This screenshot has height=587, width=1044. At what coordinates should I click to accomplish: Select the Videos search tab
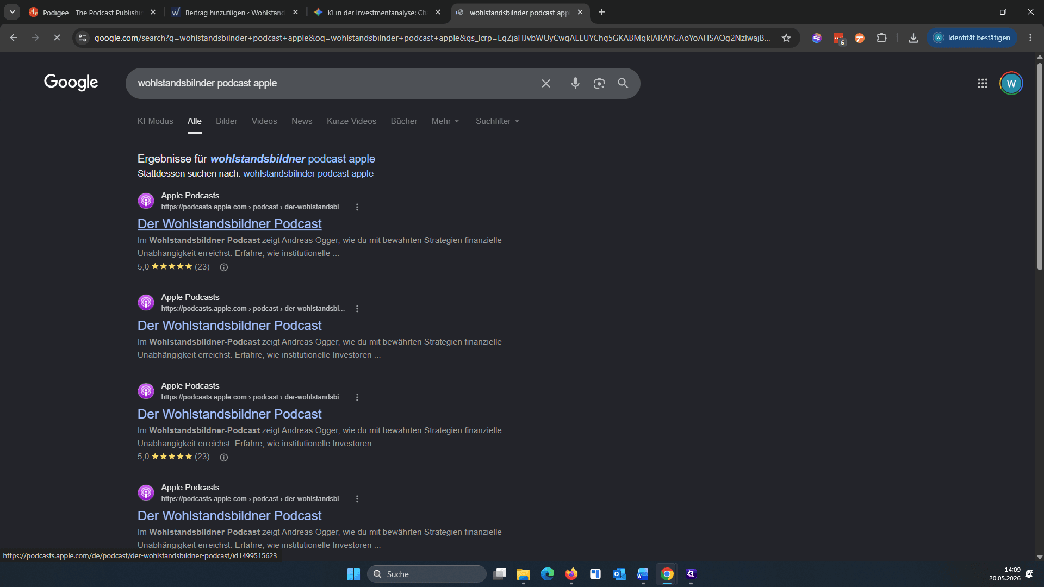[x=264, y=121]
